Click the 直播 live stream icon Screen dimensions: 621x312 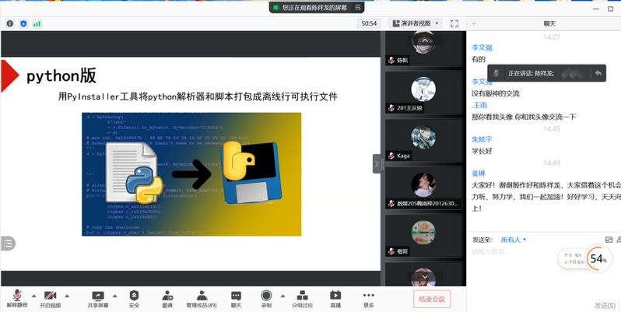[335, 295]
